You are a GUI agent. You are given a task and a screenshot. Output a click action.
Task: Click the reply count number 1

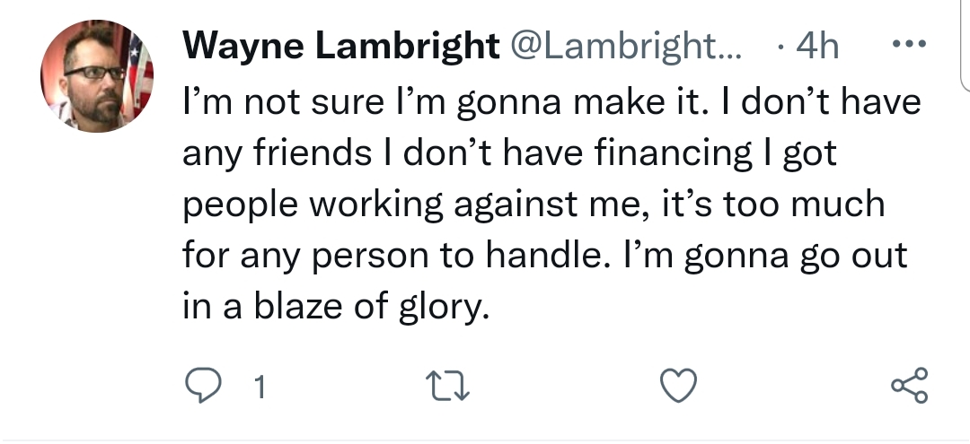click(260, 388)
